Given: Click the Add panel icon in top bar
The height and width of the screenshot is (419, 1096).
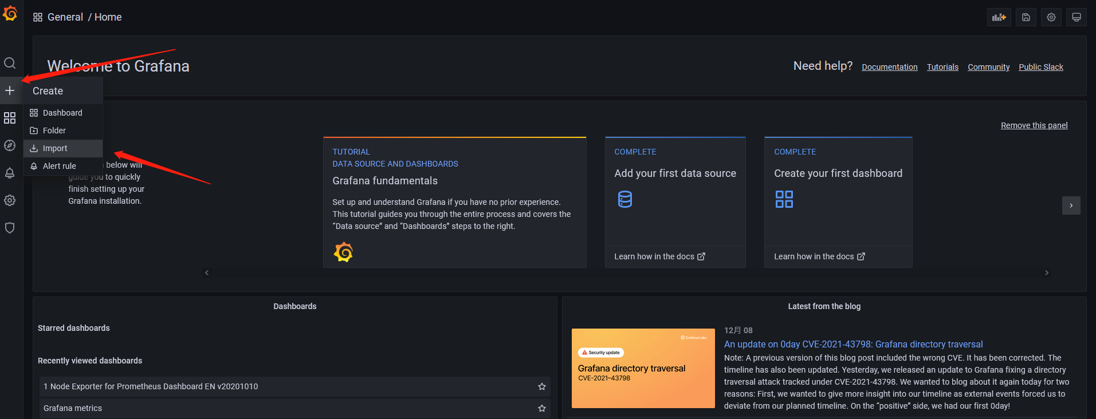Looking at the screenshot, I should [x=999, y=17].
